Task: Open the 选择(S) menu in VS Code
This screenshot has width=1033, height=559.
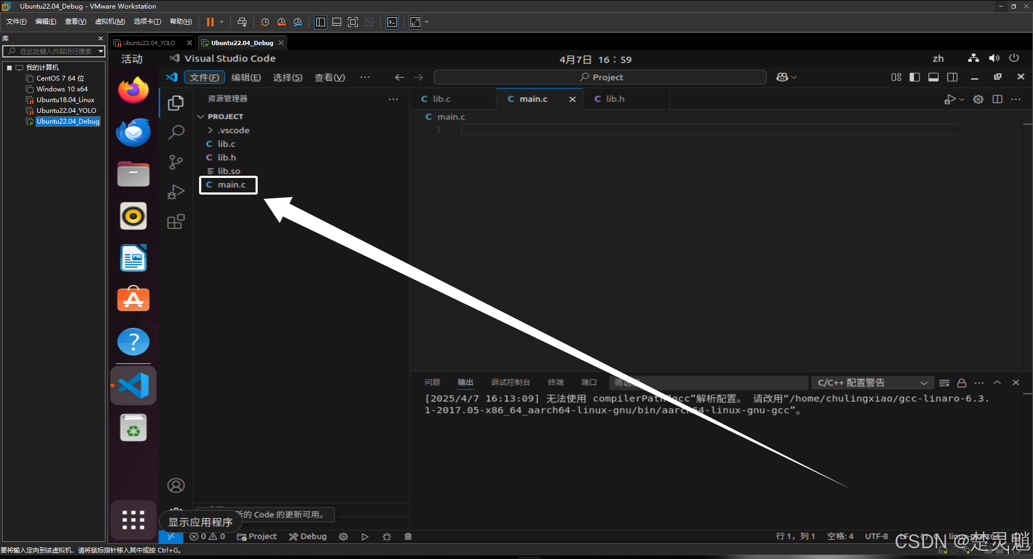Action: tap(287, 77)
